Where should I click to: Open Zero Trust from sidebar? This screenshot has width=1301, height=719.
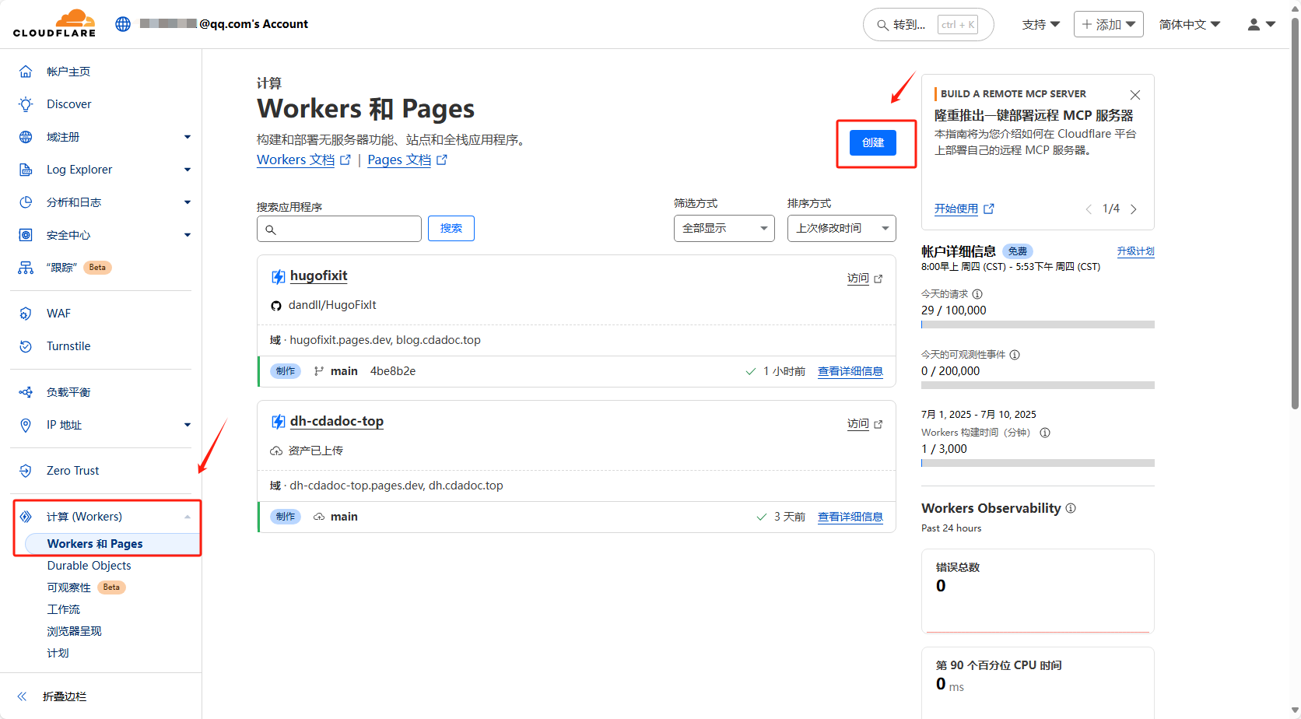coord(72,471)
